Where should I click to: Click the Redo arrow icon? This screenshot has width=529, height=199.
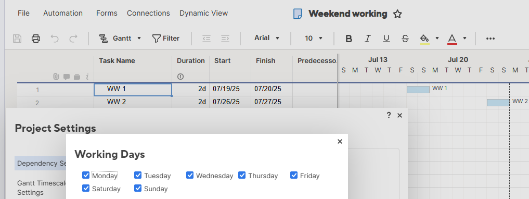pos(73,39)
